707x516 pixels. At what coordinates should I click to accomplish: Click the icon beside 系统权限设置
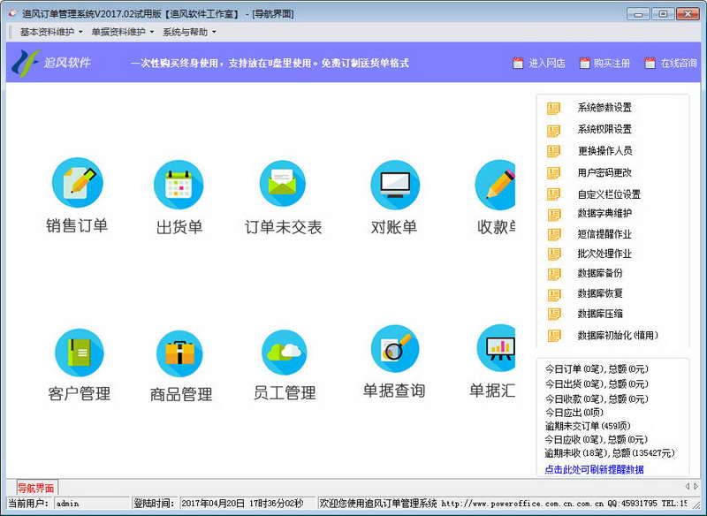(x=553, y=130)
